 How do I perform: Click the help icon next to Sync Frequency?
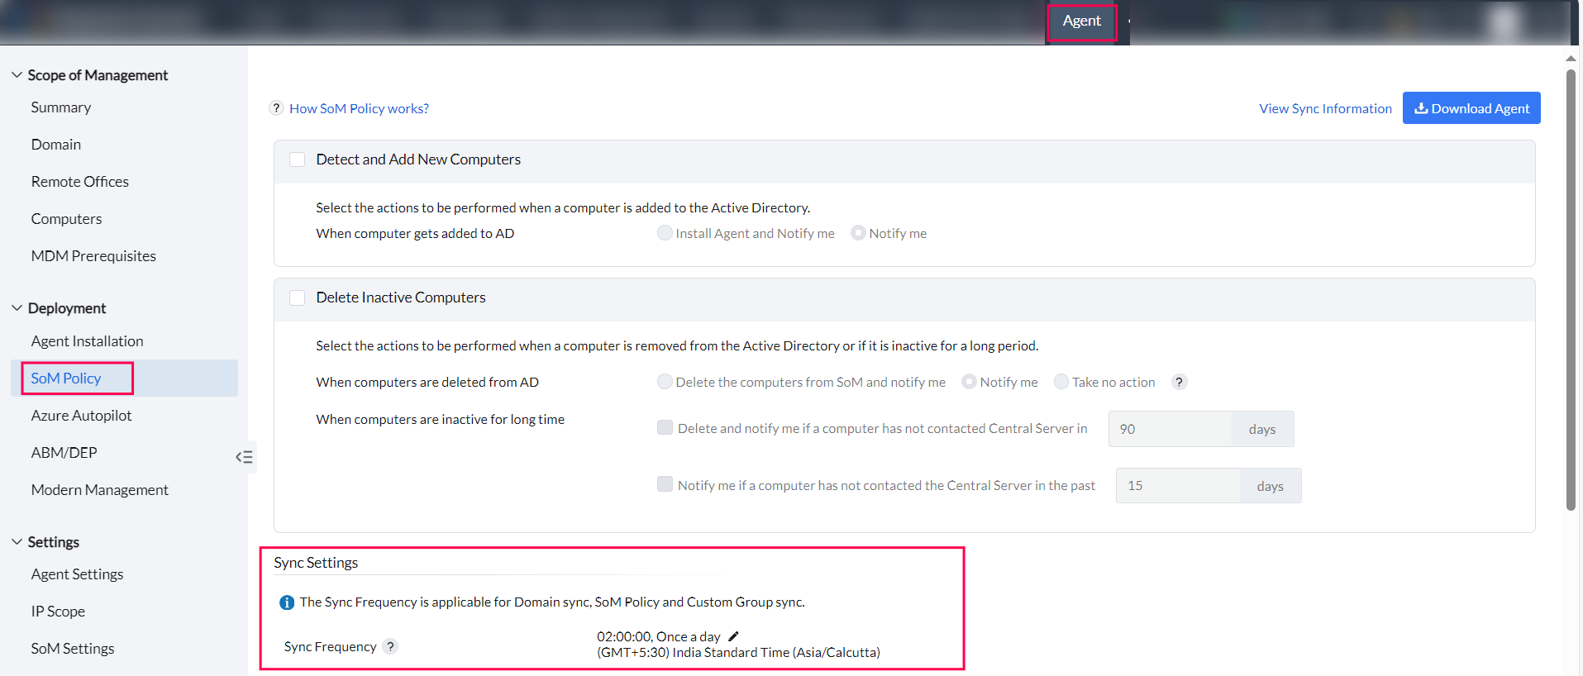[x=391, y=646]
